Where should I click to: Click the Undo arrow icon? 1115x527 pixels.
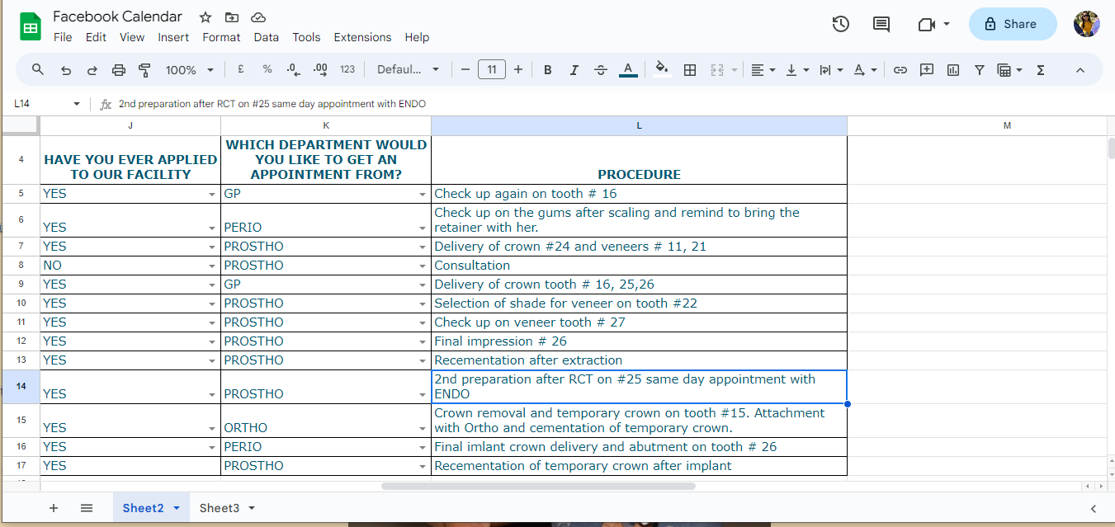pyautogui.click(x=66, y=70)
